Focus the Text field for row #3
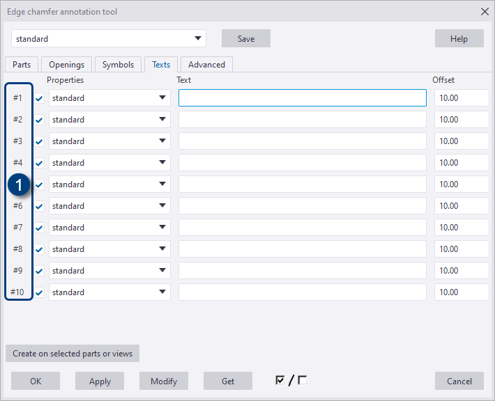This screenshot has height=401, width=495. click(x=303, y=141)
